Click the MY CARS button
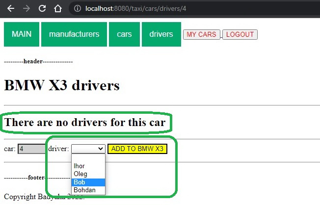The height and width of the screenshot is (205, 320). coord(201,34)
